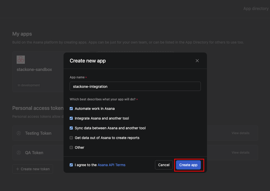
Task: Uncheck Integrate Asana and another tool
Action: point(71,118)
